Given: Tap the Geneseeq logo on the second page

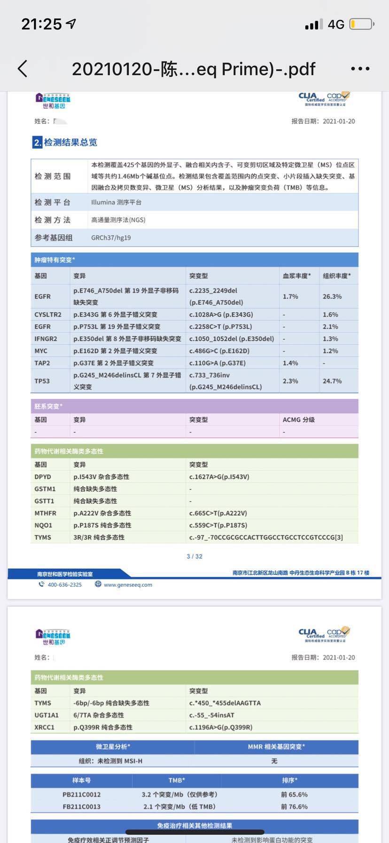Looking at the screenshot, I should (53, 636).
